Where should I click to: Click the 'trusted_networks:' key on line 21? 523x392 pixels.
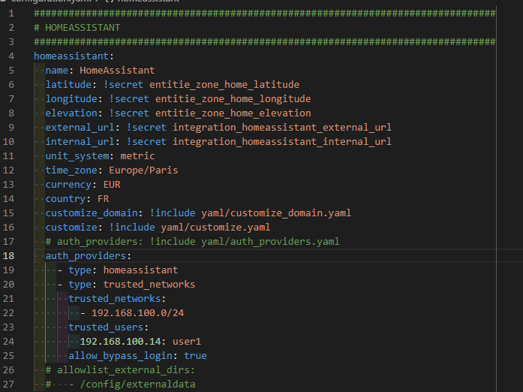117,299
